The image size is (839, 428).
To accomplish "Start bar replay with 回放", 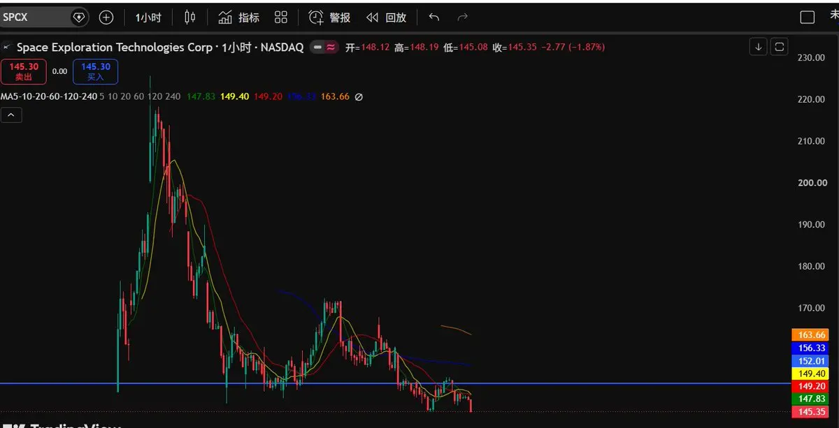I will pyautogui.click(x=385, y=17).
